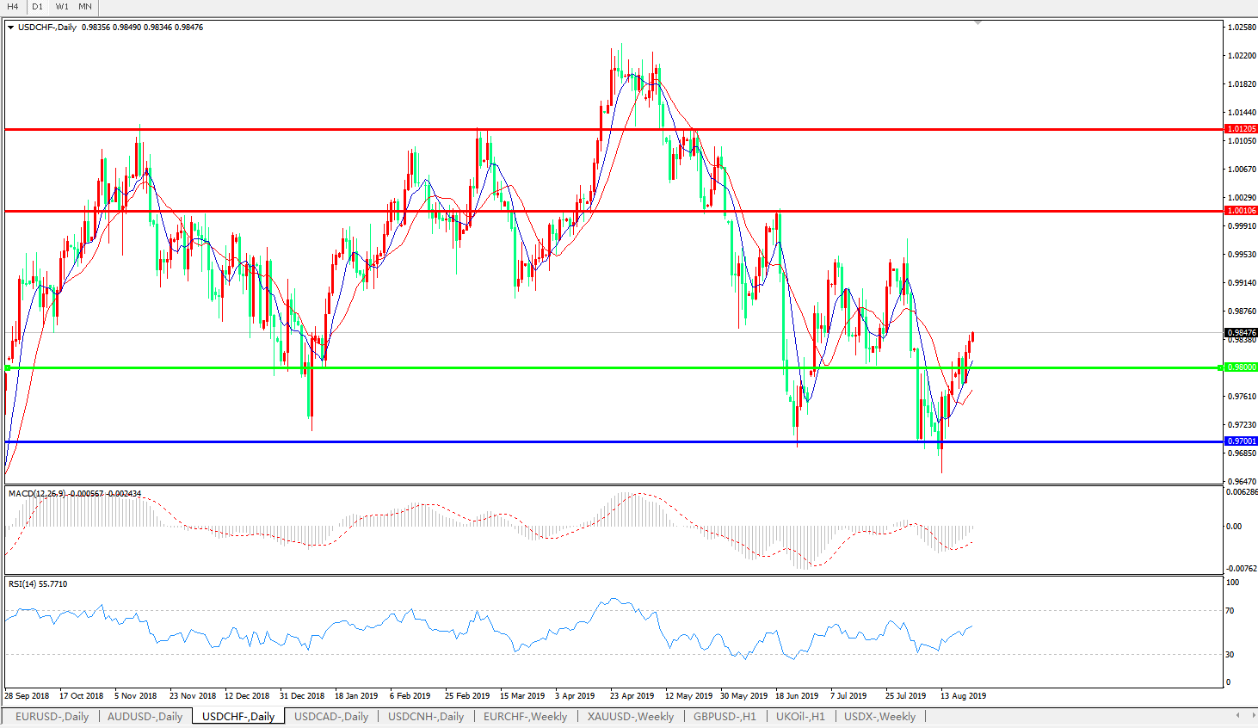
Task: Select the red 1.01205 price level label
Action: click(1242, 129)
